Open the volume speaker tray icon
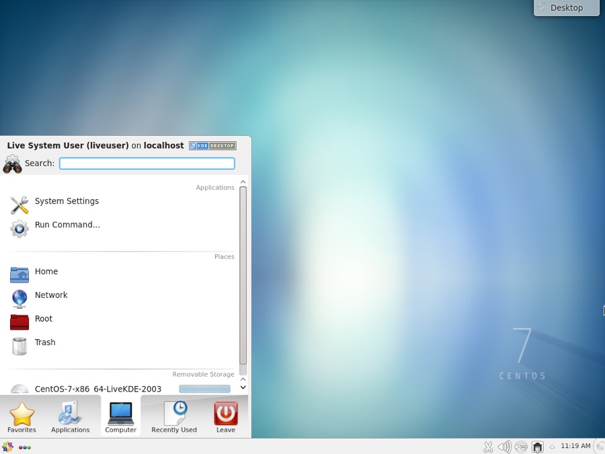 point(504,447)
